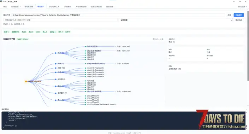The height and width of the screenshot is (134, 249).
Task: Restore down the 7DTD tool window
Action: tap(240, 1)
